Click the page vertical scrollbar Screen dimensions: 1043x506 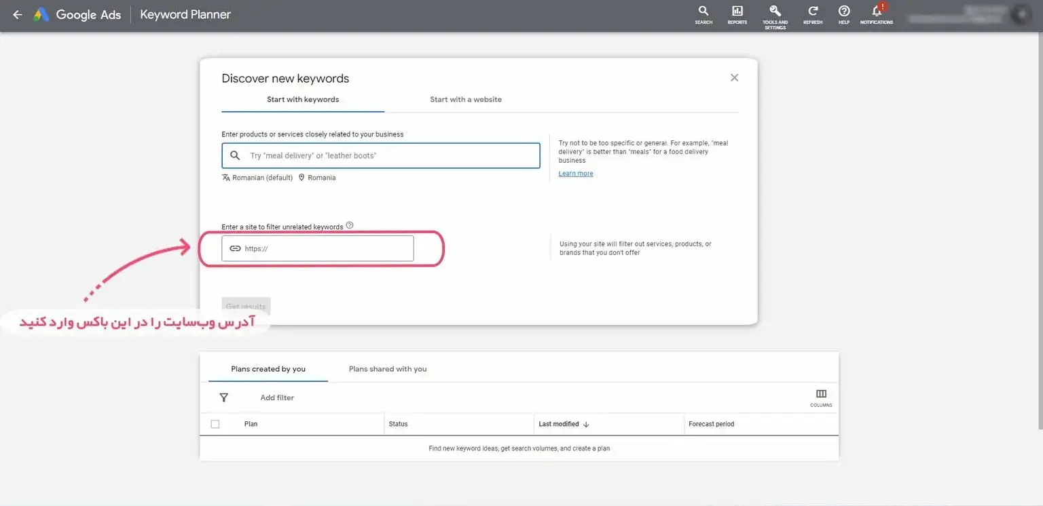click(x=1040, y=231)
